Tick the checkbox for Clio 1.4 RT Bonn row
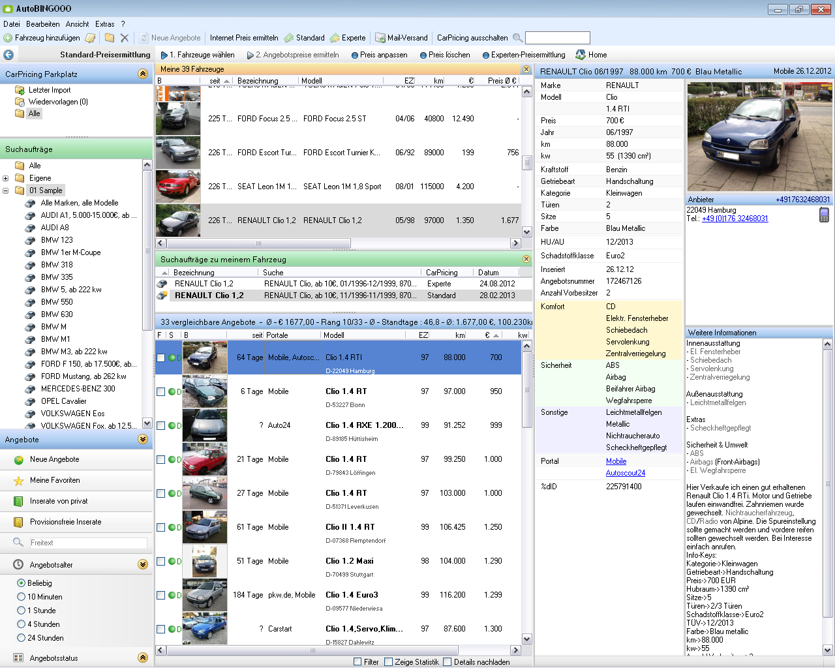835x668 pixels. click(160, 391)
